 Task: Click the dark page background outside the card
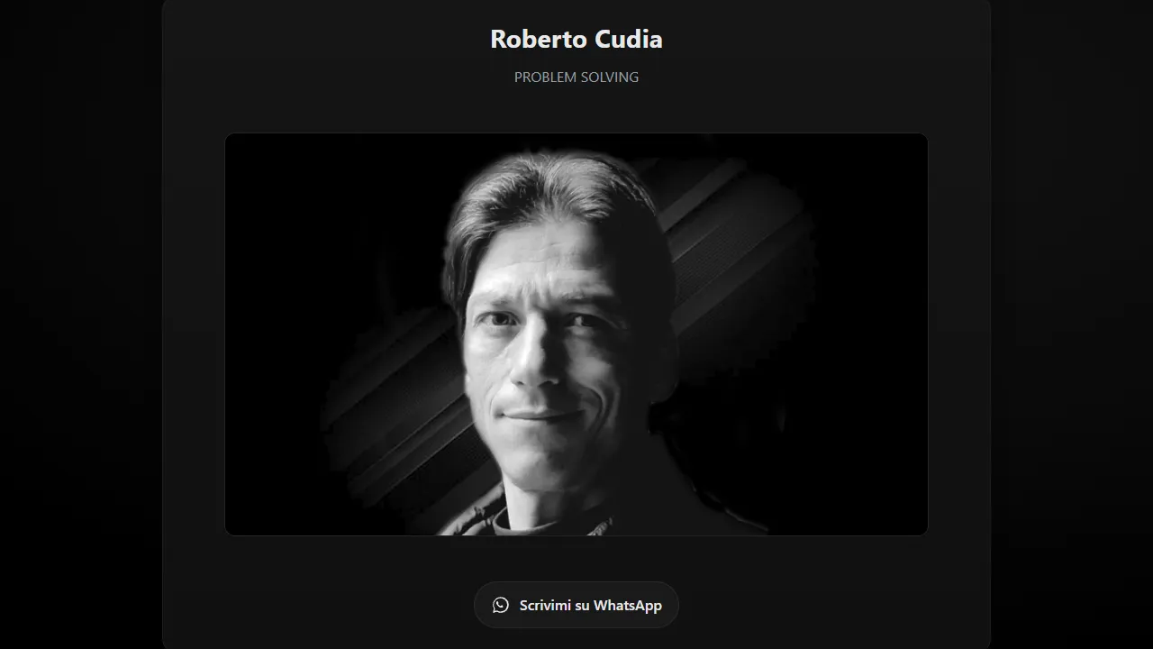pos(81,324)
